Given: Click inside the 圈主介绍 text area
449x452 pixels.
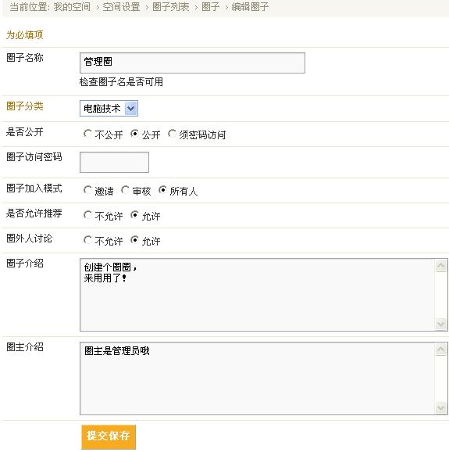Looking at the screenshot, I should [x=258, y=378].
